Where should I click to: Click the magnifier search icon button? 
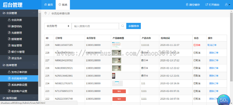(x=123, y=26)
